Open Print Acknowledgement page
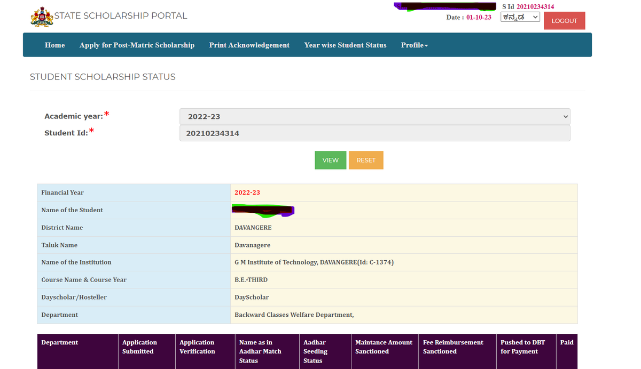This screenshot has width=641, height=369. 249,45
